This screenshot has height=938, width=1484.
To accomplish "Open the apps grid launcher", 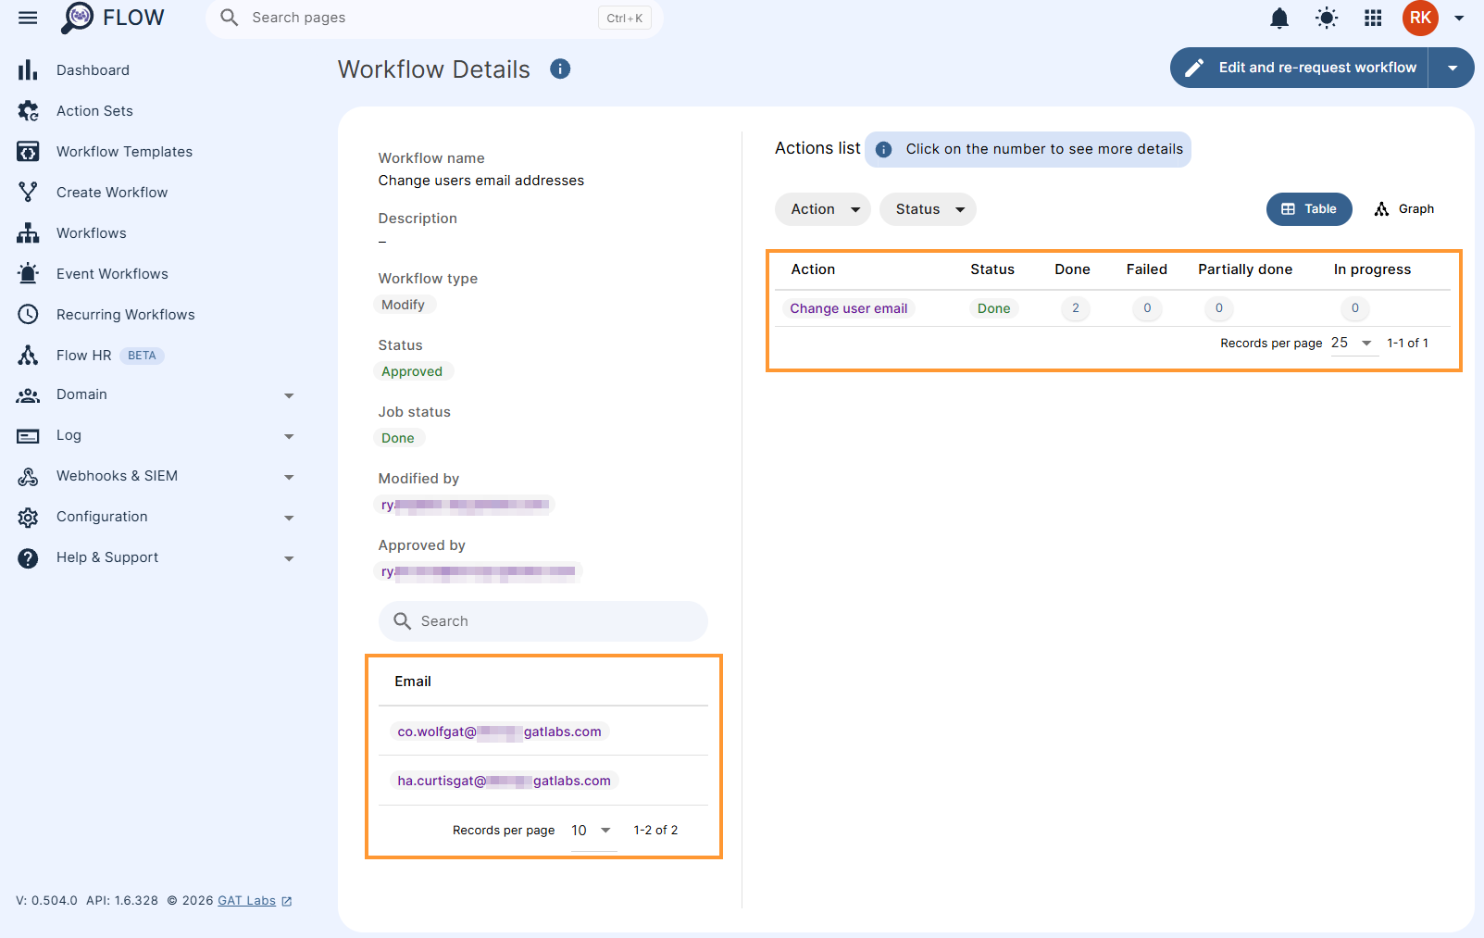I will click(x=1373, y=18).
